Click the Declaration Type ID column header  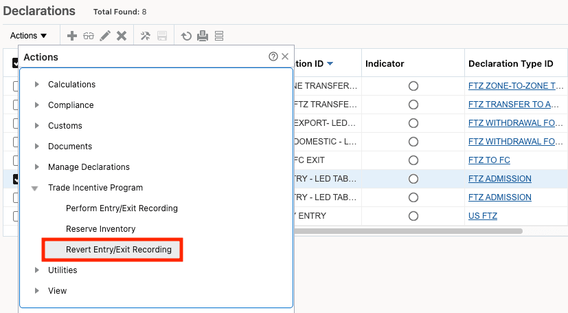pos(511,64)
